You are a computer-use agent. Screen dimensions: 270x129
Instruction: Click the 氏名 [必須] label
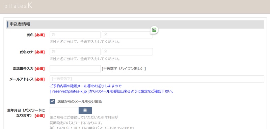point(36,35)
